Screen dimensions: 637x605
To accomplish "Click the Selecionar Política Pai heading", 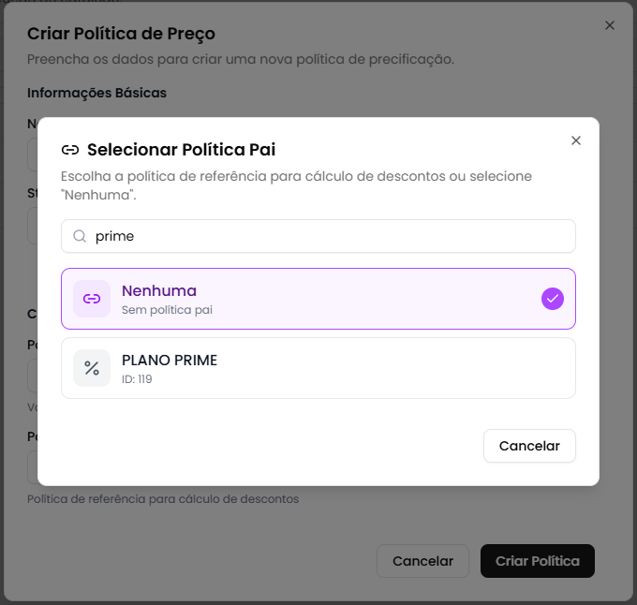I will 181,150.
